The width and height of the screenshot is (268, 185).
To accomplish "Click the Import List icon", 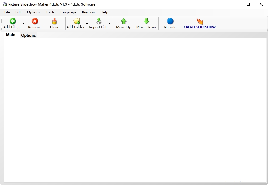I will click(x=99, y=21).
